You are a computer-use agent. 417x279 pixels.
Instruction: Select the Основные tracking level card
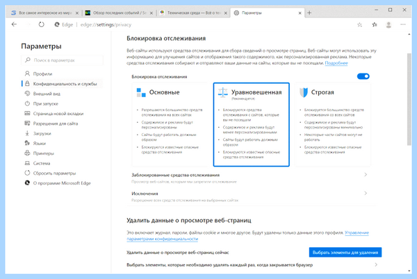click(170, 124)
